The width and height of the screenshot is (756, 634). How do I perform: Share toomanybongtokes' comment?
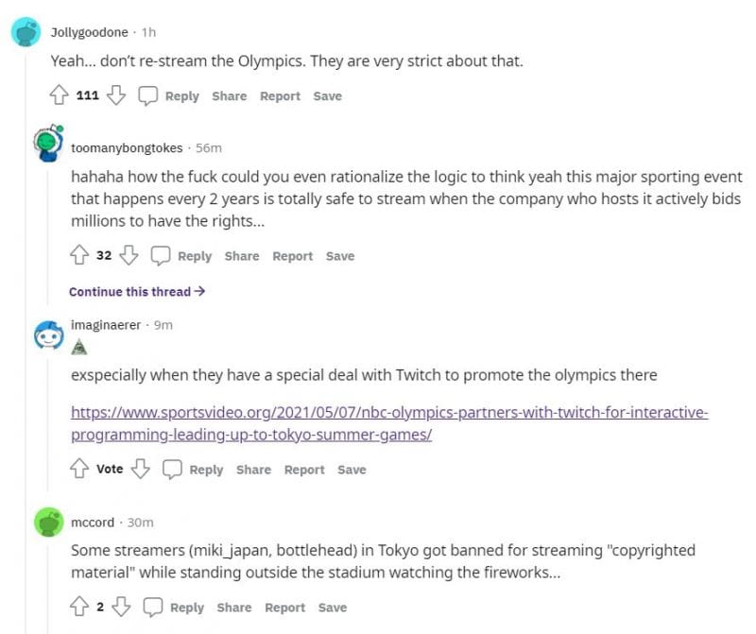(x=242, y=255)
